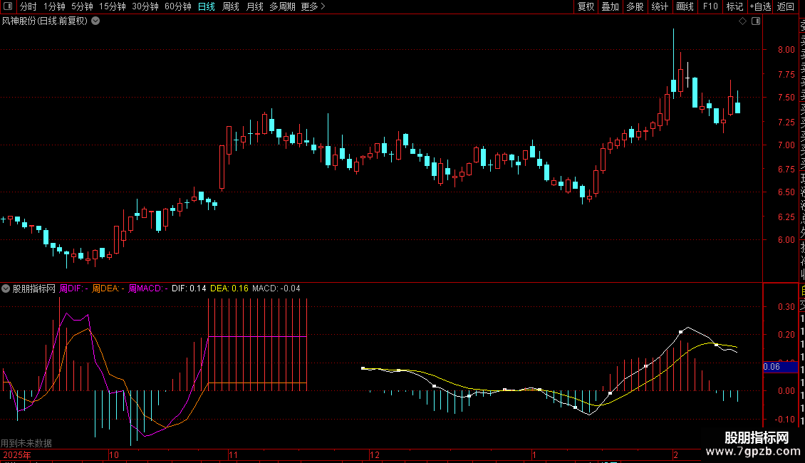The height and width of the screenshot is (463, 805).
Task: Select the 日线 daily period
Action: click(x=207, y=6)
